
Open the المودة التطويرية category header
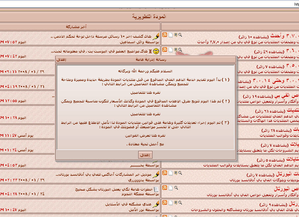(x=149, y=17)
